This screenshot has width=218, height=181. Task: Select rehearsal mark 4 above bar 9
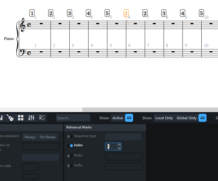[x=182, y=13]
